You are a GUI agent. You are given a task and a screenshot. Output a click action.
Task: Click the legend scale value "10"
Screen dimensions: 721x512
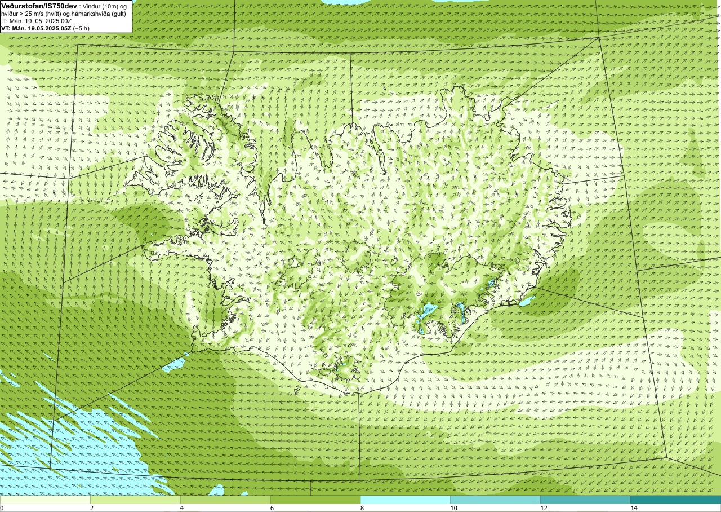pos(453,508)
